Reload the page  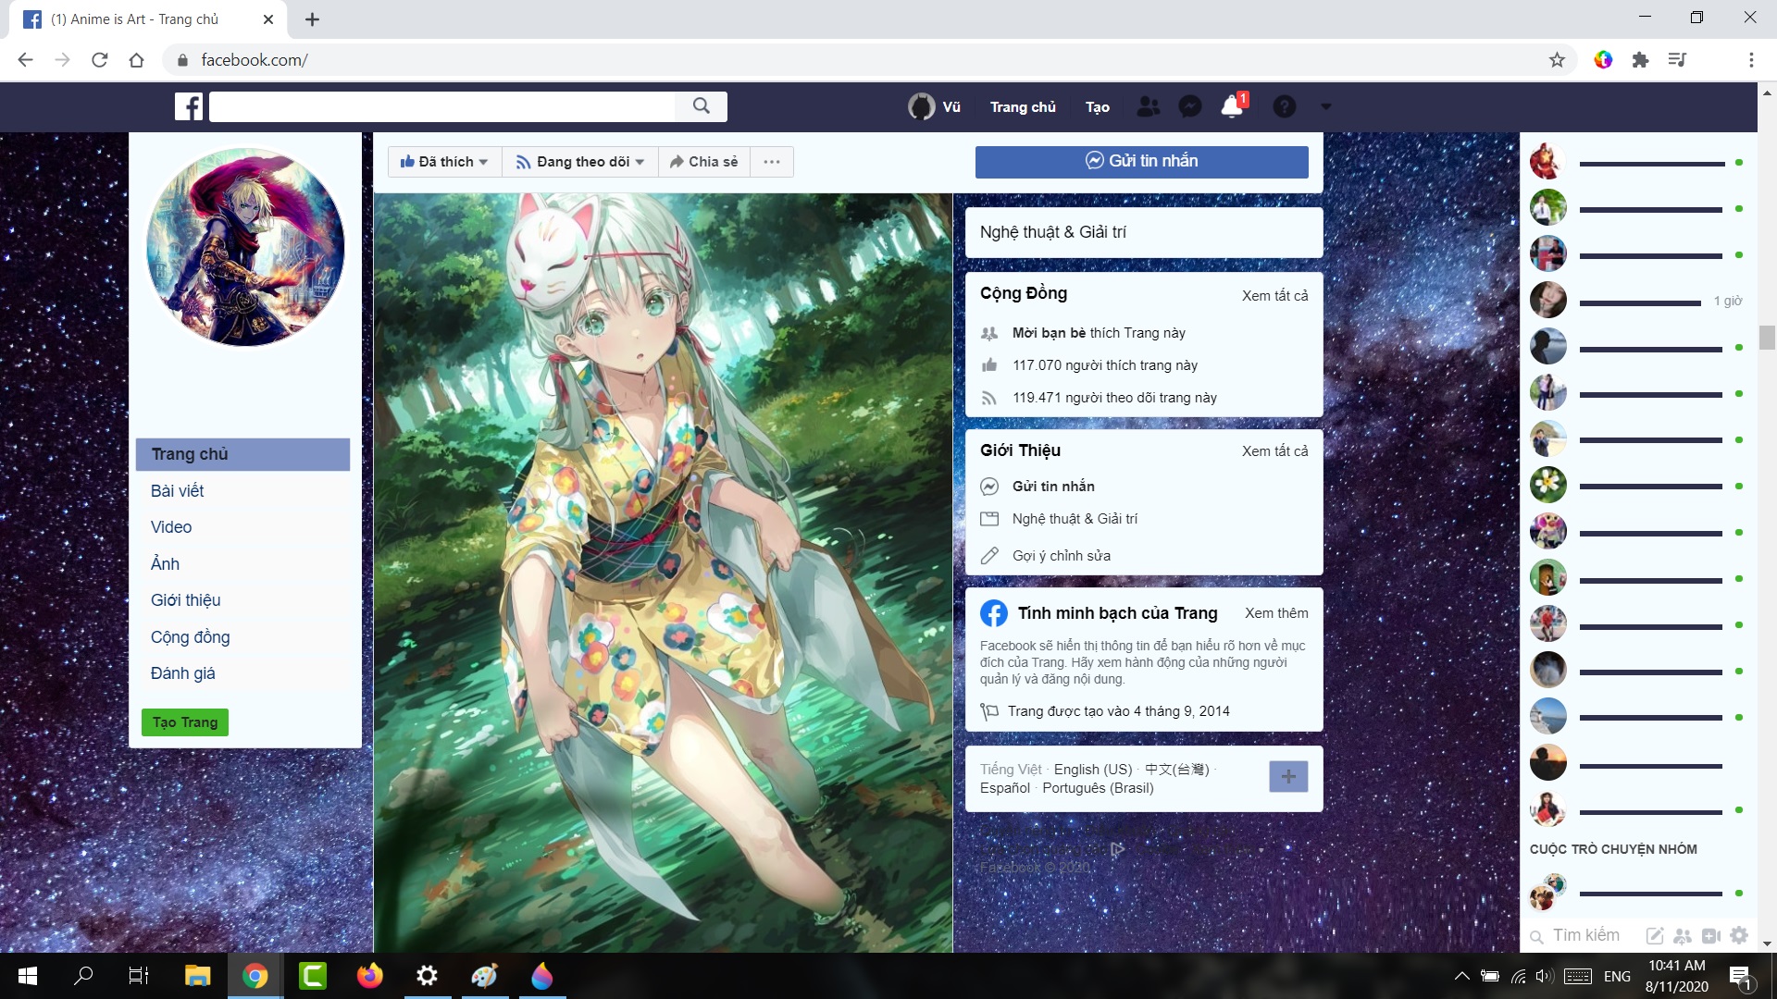(x=100, y=60)
